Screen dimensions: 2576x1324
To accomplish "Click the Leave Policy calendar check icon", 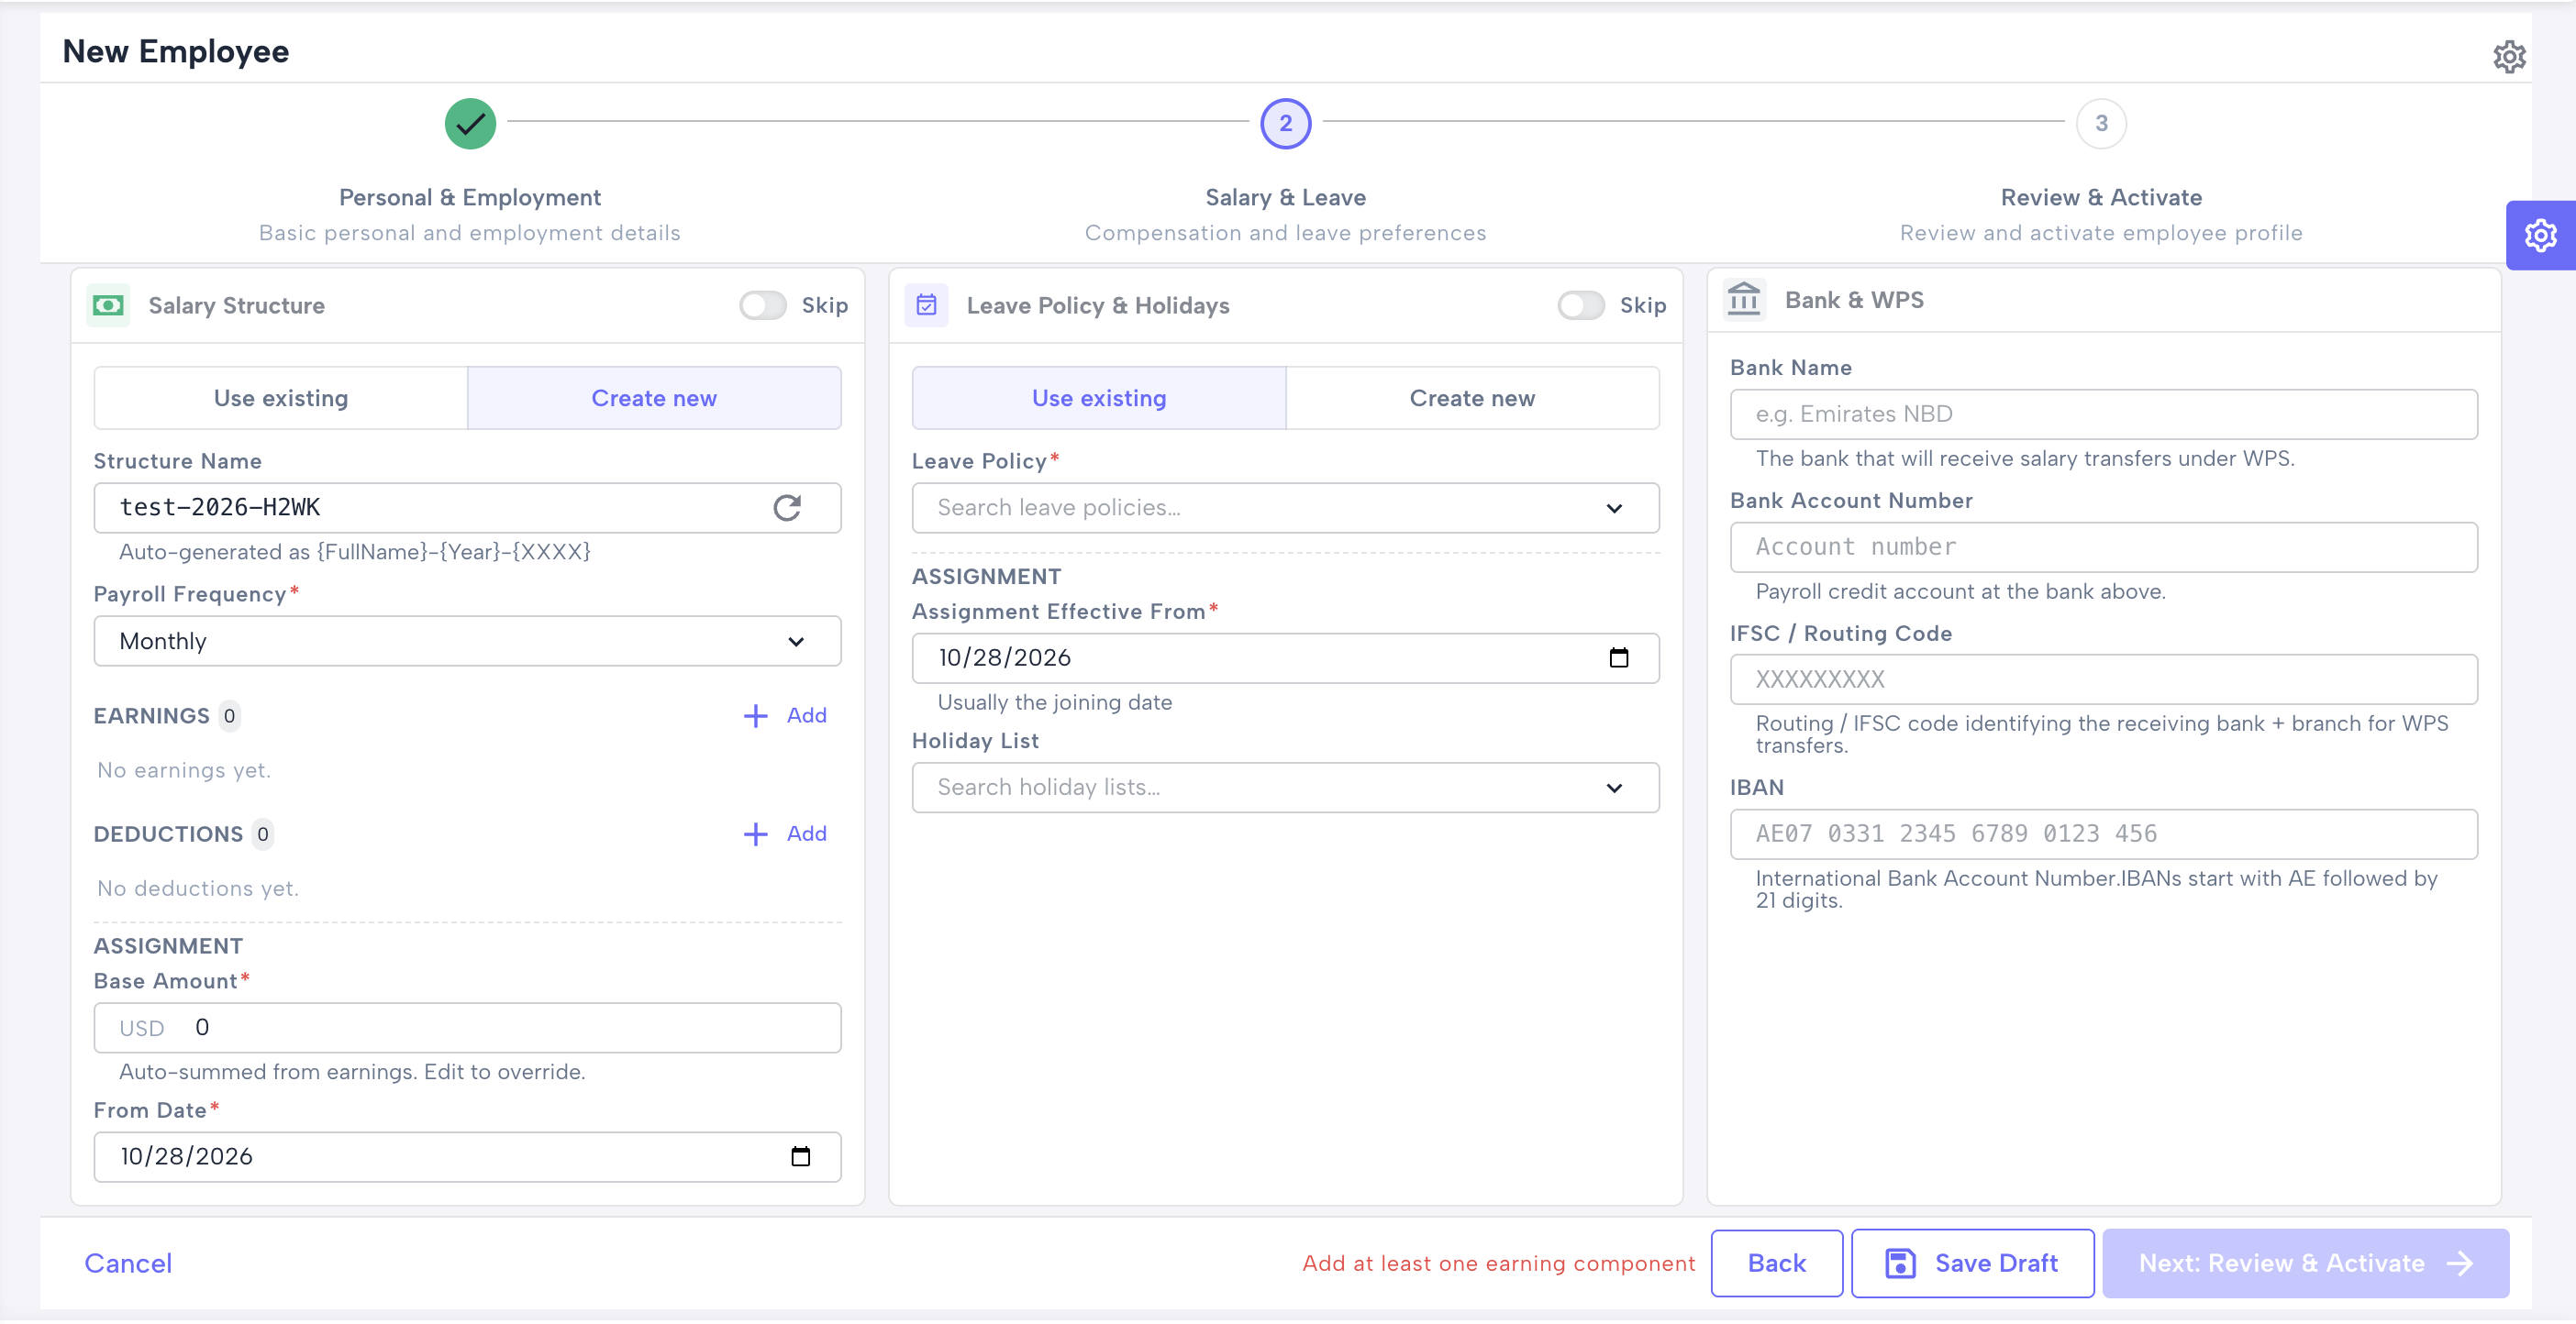I will [926, 305].
